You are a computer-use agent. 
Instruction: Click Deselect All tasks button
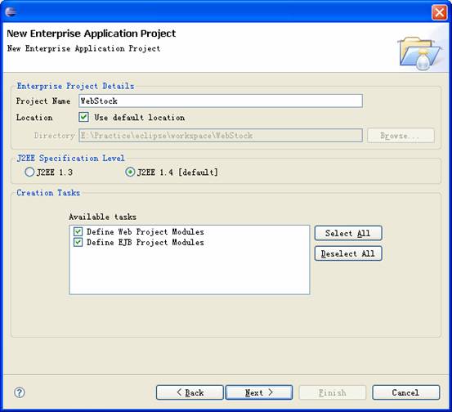(348, 253)
